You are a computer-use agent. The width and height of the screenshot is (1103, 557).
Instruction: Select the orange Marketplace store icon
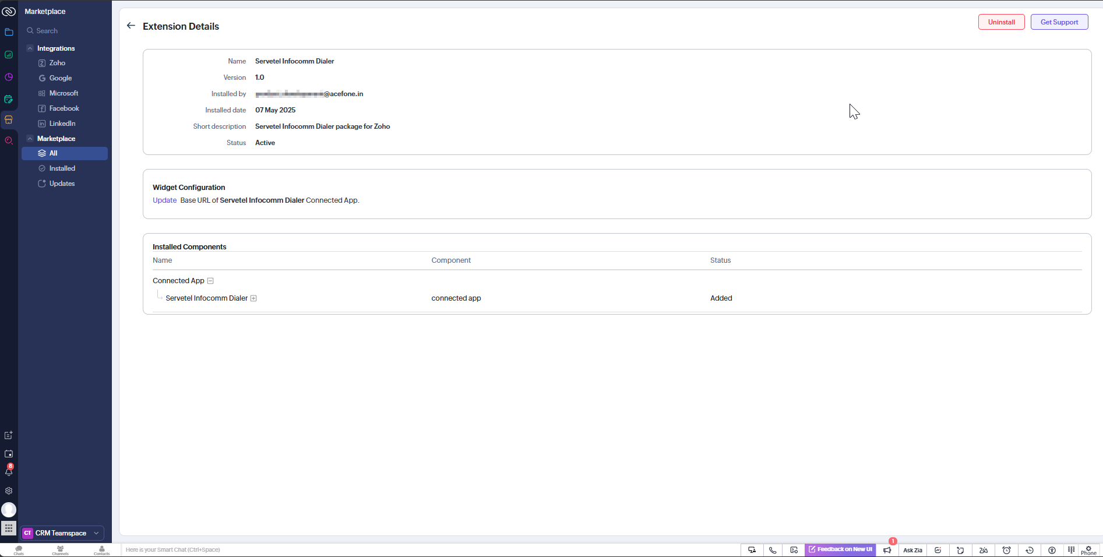[x=9, y=120]
